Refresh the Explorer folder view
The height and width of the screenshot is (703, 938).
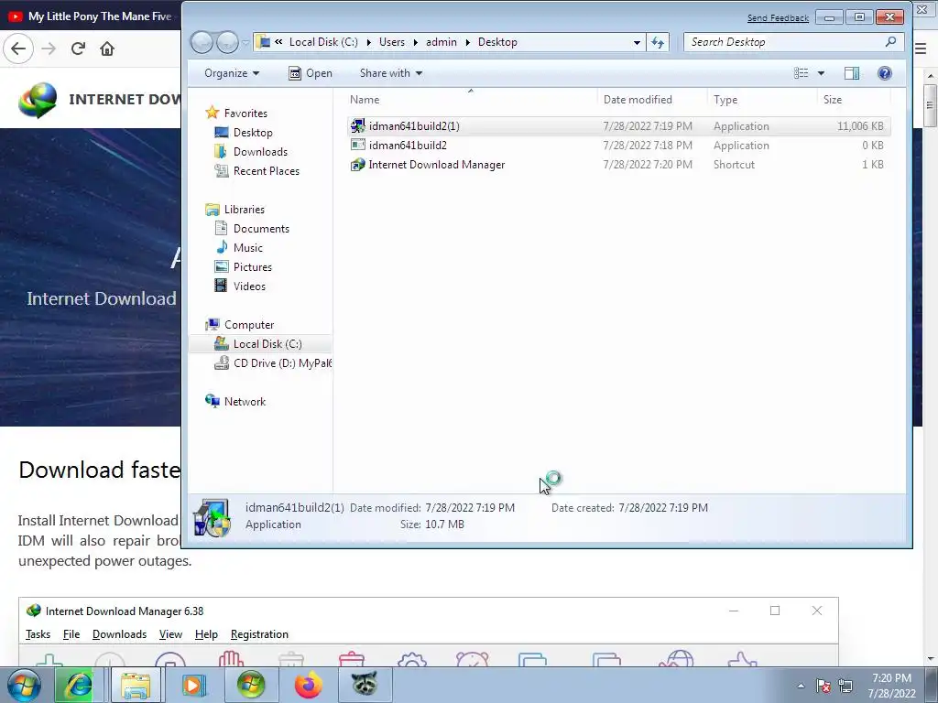[x=658, y=42]
